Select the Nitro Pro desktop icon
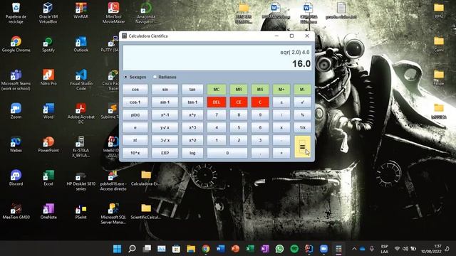Image resolution: width=456 pixels, height=256 pixels. pos(48,78)
